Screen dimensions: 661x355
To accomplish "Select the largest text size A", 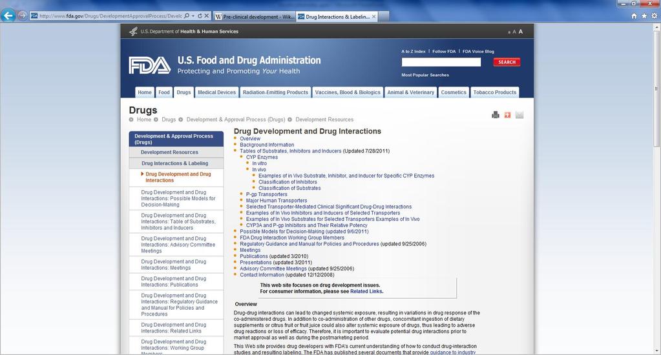I will [521, 32].
